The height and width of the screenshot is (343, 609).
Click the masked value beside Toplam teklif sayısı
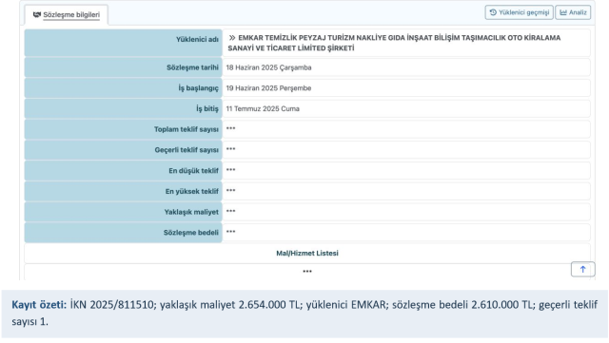(230, 128)
